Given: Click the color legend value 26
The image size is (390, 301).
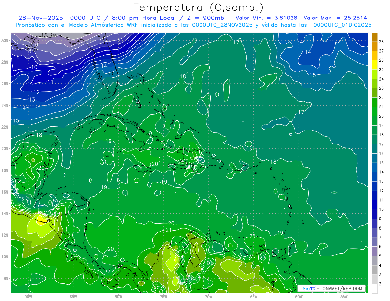Looking at the screenshot, I should 382,60.
